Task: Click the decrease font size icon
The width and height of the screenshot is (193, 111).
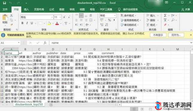Action: [x=69, y=17]
